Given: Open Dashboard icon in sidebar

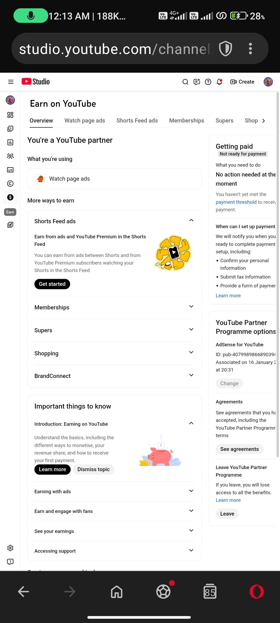Looking at the screenshot, I should (x=10, y=115).
